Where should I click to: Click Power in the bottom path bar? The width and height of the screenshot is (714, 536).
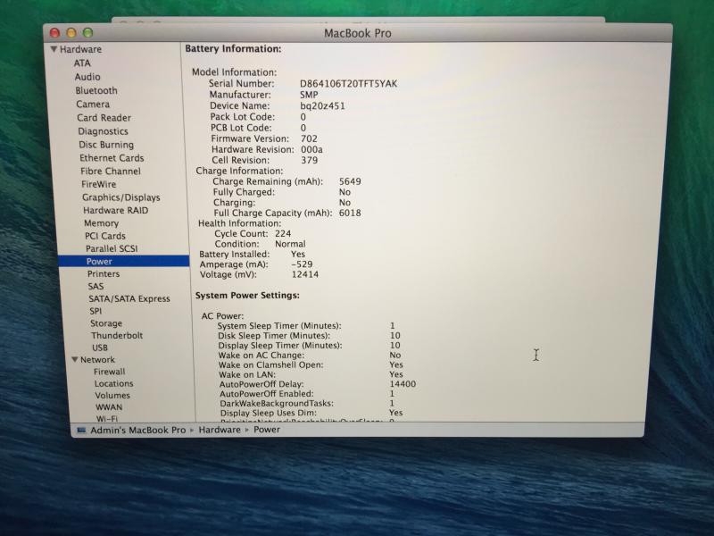click(x=267, y=430)
